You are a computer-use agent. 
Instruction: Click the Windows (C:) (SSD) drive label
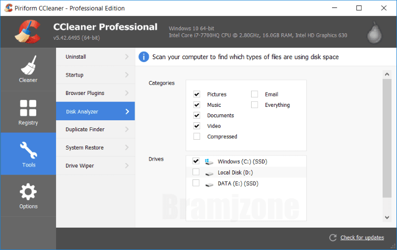click(242, 162)
